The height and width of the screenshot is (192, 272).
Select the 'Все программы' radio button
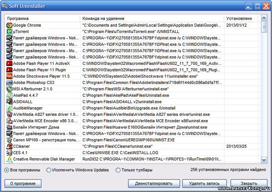pyautogui.click(x=7, y=170)
